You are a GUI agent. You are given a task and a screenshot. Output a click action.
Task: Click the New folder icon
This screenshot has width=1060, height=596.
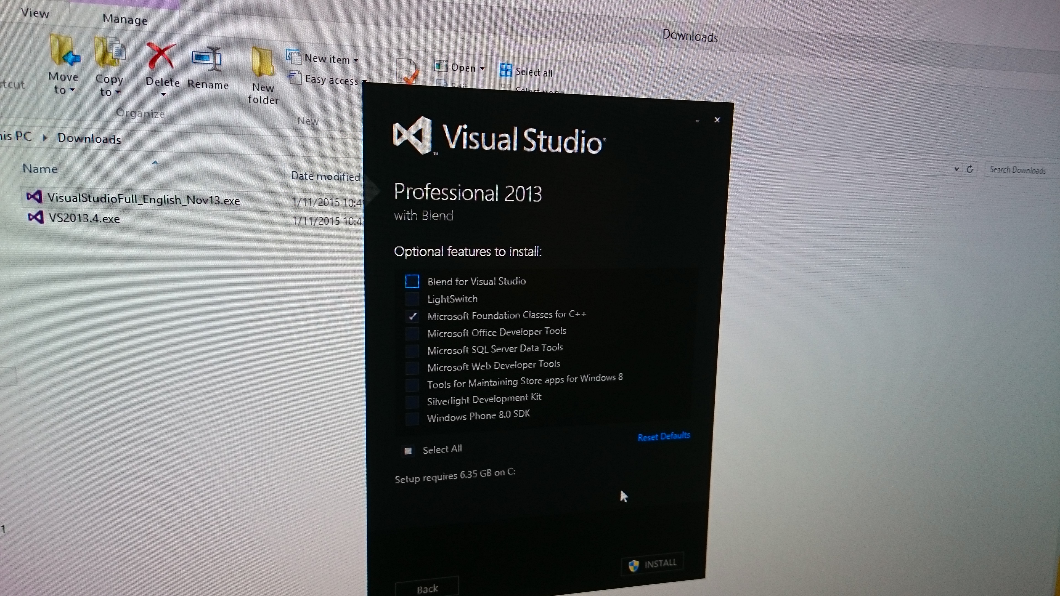263,63
